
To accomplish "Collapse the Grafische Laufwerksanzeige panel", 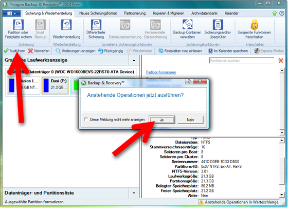I will pos(134,60).
